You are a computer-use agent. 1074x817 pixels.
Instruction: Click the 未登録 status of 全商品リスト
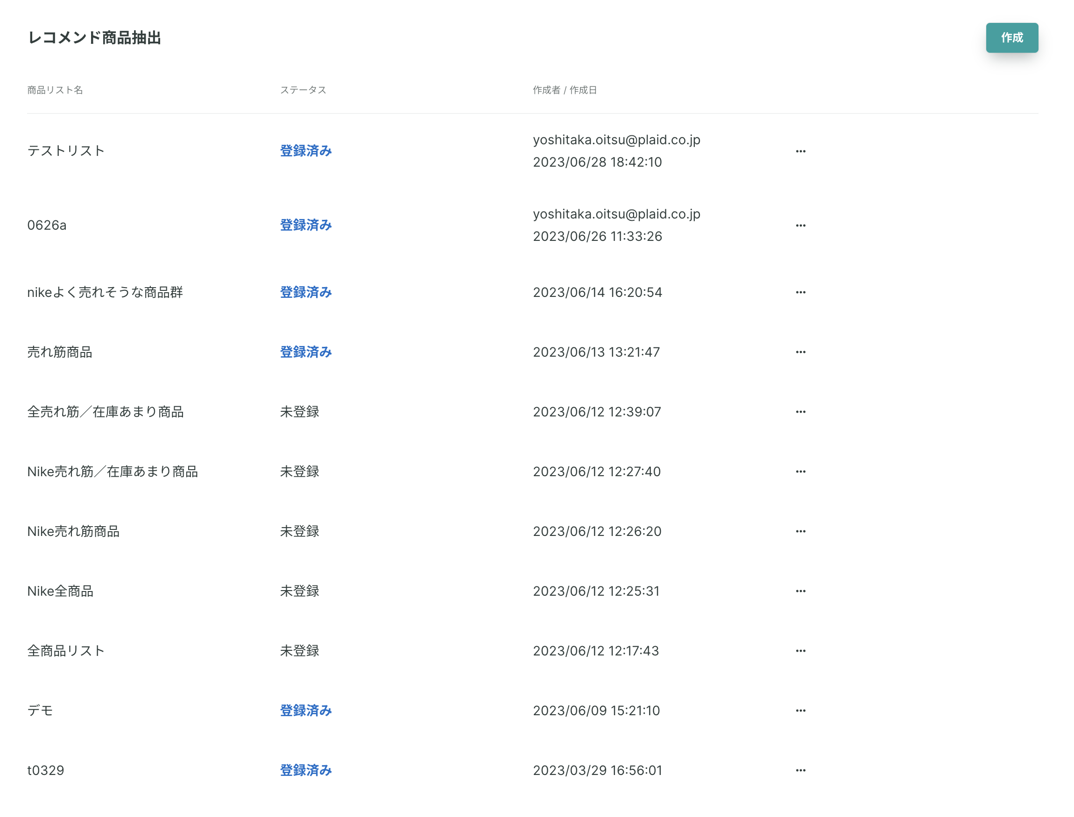pyautogui.click(x=299, y=651)
